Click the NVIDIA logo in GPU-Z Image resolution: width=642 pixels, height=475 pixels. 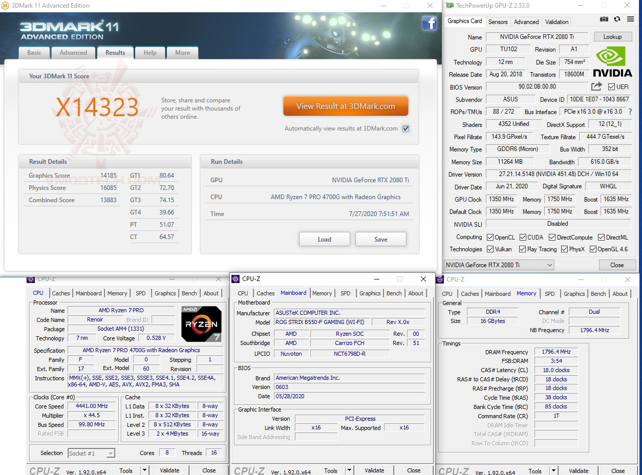[612, 61]
